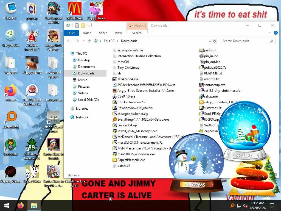The width and height of the screenshot is (281, 211).
Task: Launch Santa Claus in Trouble shortcut
Action: tap(54, 149)
